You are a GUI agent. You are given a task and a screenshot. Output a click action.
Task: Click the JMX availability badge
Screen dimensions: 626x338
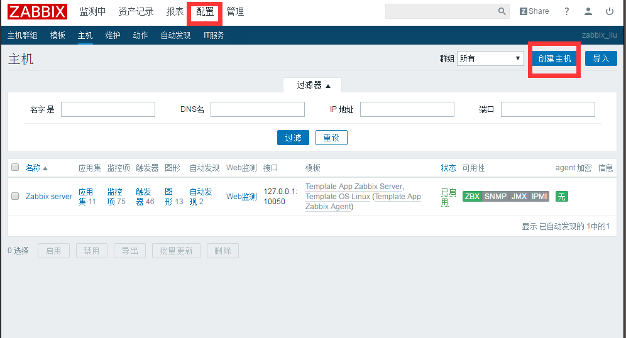pos(519,197)
